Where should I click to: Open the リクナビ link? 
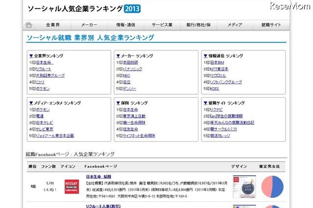(216, 109)
